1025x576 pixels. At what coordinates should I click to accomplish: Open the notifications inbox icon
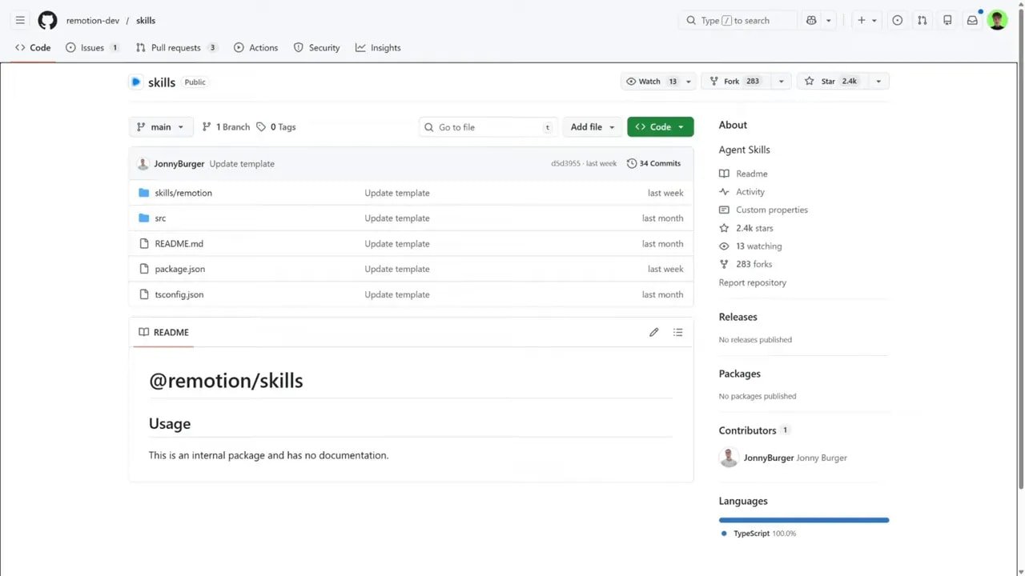point(972,20)
